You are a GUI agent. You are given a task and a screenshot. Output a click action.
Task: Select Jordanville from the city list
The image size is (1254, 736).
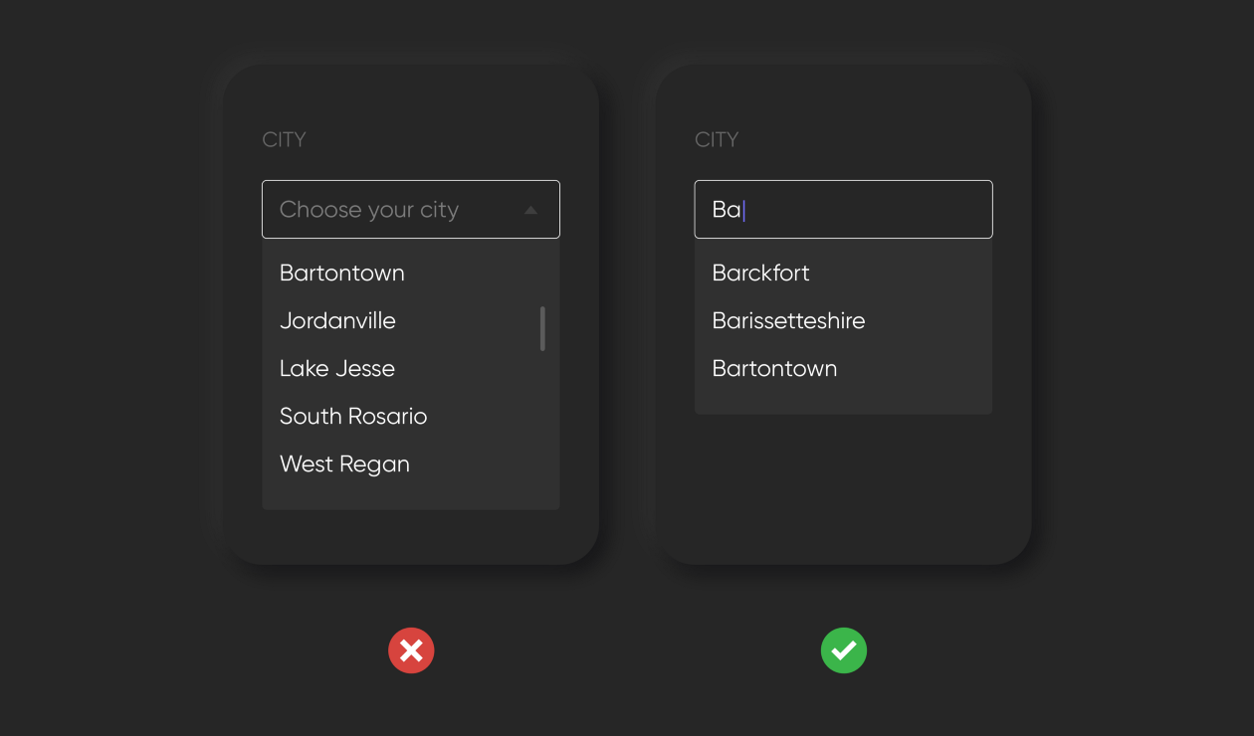[337, 320]
